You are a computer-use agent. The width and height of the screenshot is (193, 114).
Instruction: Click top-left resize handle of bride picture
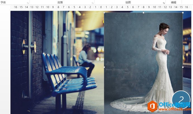[104, 13]
